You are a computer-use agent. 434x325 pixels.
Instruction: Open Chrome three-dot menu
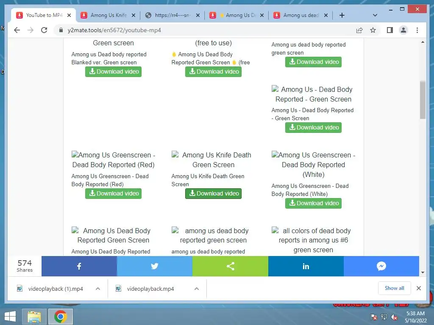pos(417,30)
